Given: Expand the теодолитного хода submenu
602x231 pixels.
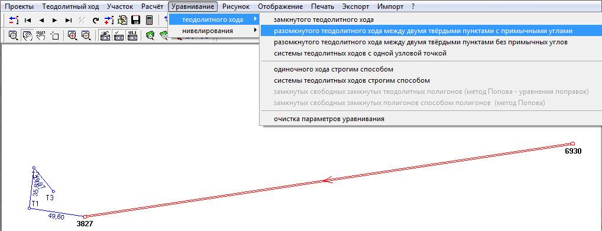Looking at the screenshot, I should pos(213,19).
